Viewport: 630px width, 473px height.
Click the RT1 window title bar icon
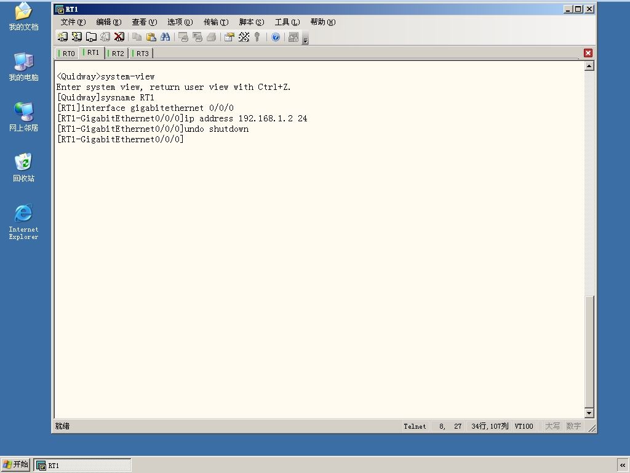tap(60, 9)
